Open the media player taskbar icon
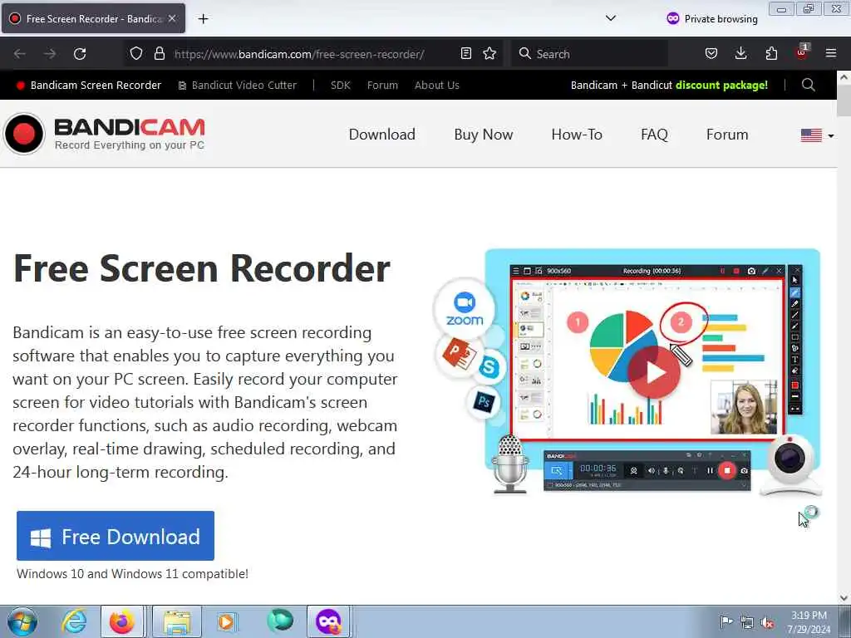Viewport: 851px width, 638px height. coord(226,621)
